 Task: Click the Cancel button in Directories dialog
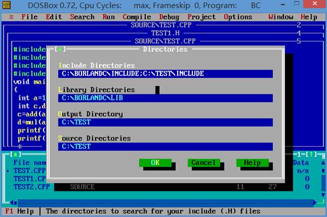pos(204,163)
